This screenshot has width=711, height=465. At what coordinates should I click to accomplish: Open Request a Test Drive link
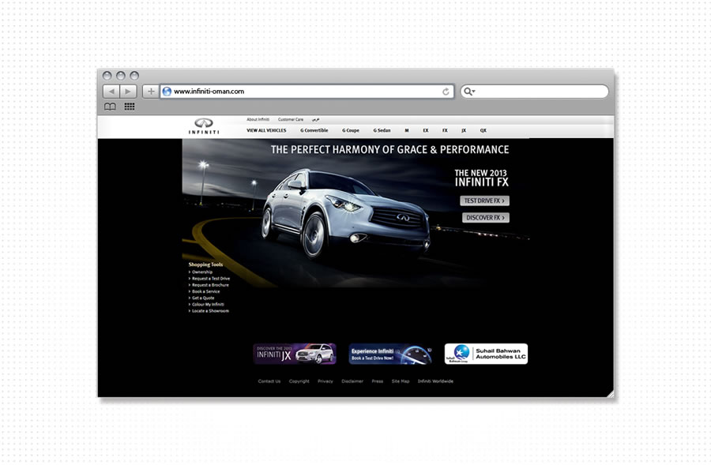(x=211, y=279)
